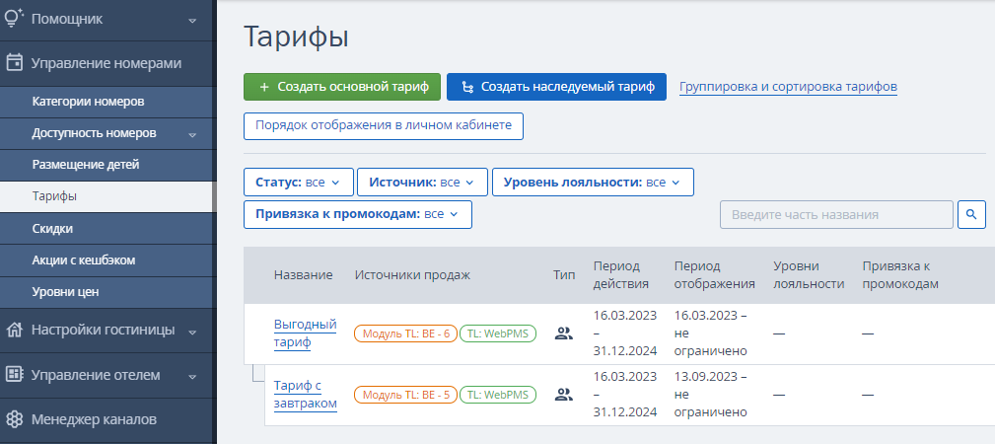Open the Статус filter dropdown
This screenshot has height=444, width=995.
click(298, 183)
